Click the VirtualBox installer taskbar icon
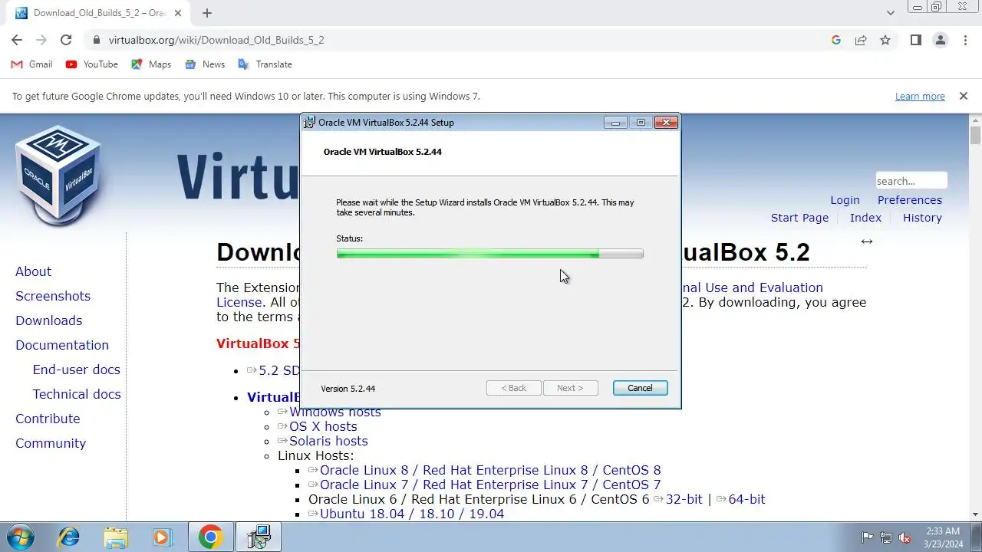 coord(258,537)
